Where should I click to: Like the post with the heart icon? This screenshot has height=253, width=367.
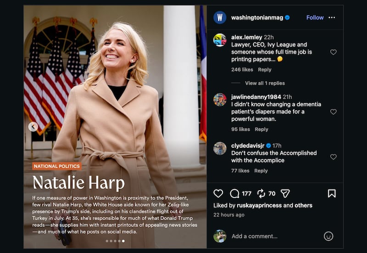coord(218,193)
